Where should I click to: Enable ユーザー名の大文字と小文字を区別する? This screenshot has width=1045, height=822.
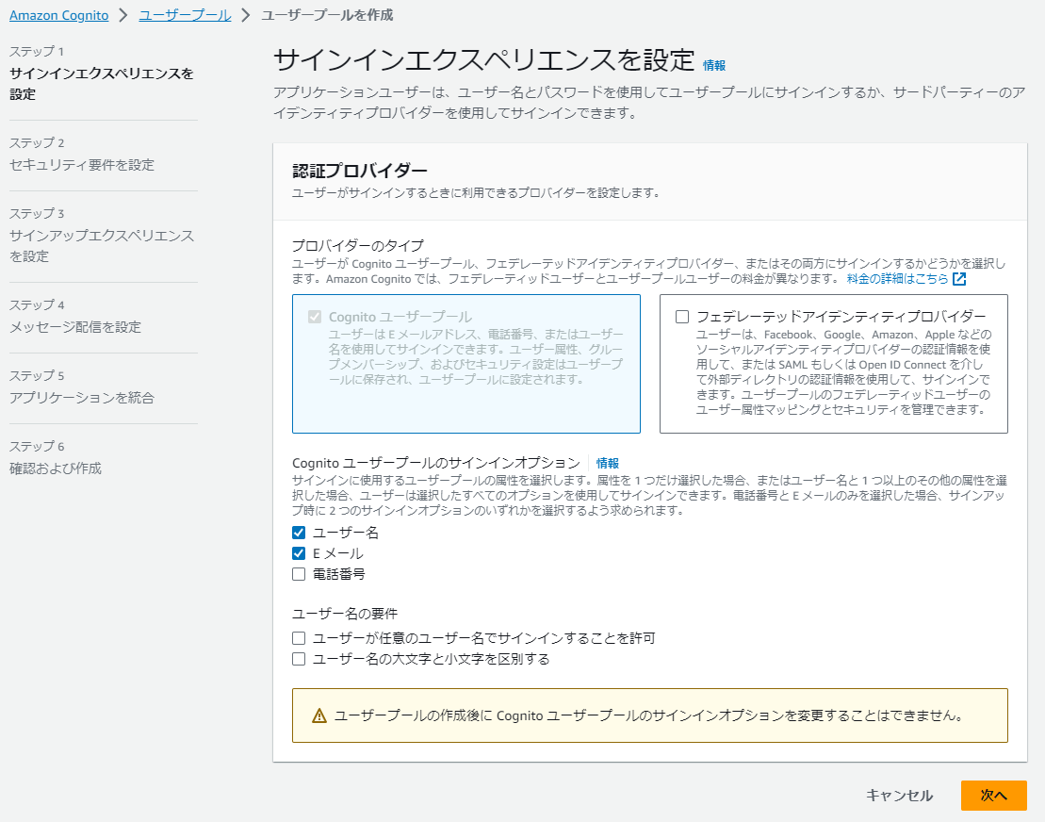[299, 659]
